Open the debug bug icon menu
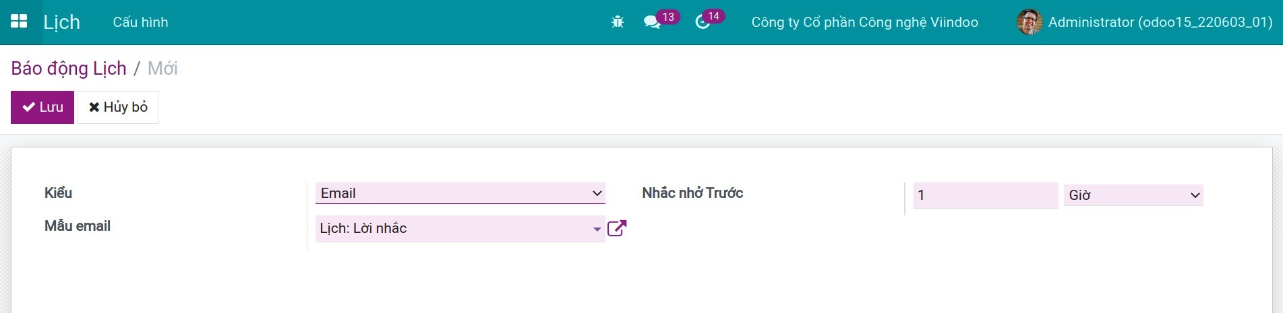This screenshot has height=313, width=1283. pos(618,22)
